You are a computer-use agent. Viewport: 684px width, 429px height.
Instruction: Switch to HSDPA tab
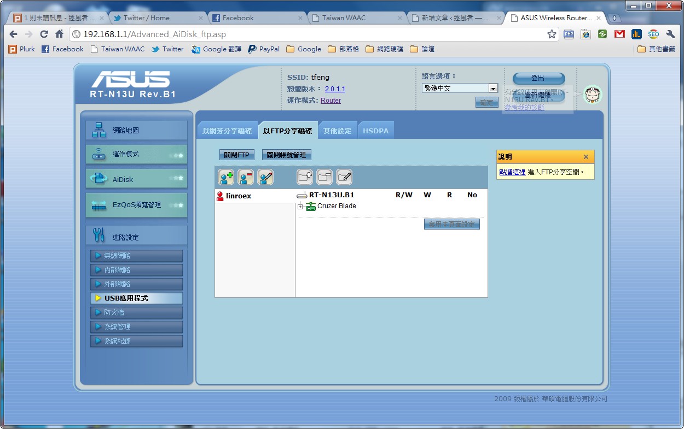point(376,131)
